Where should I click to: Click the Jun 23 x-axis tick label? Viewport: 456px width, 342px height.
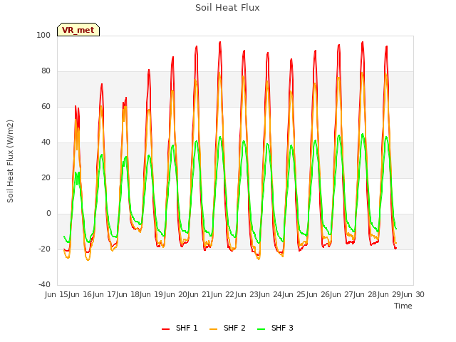pyautogui.click(x=247, y=294)
